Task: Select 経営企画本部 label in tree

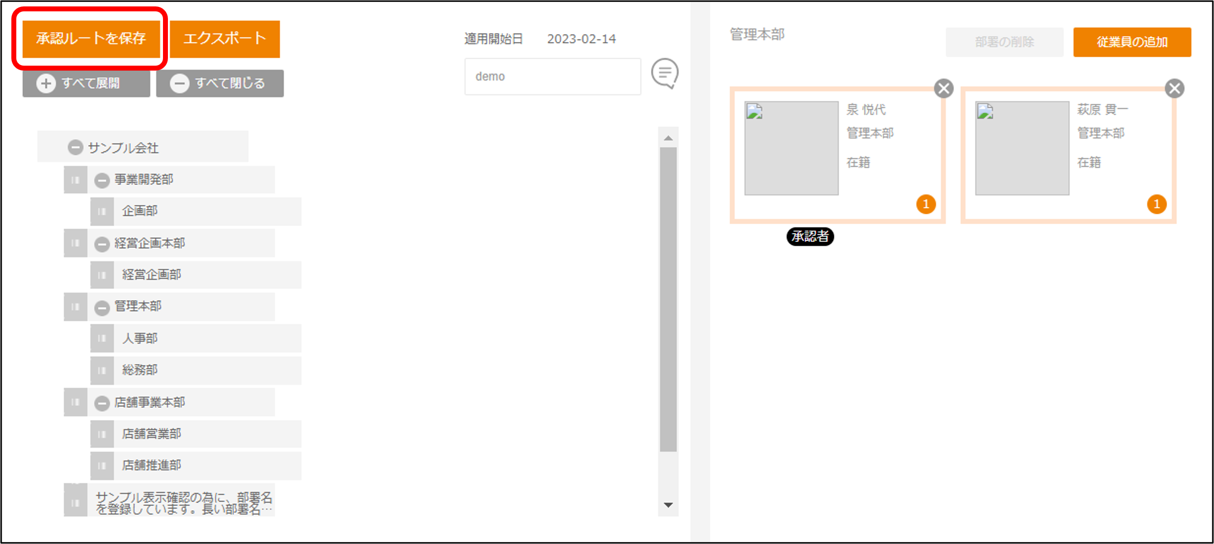Action: (150, 243)
